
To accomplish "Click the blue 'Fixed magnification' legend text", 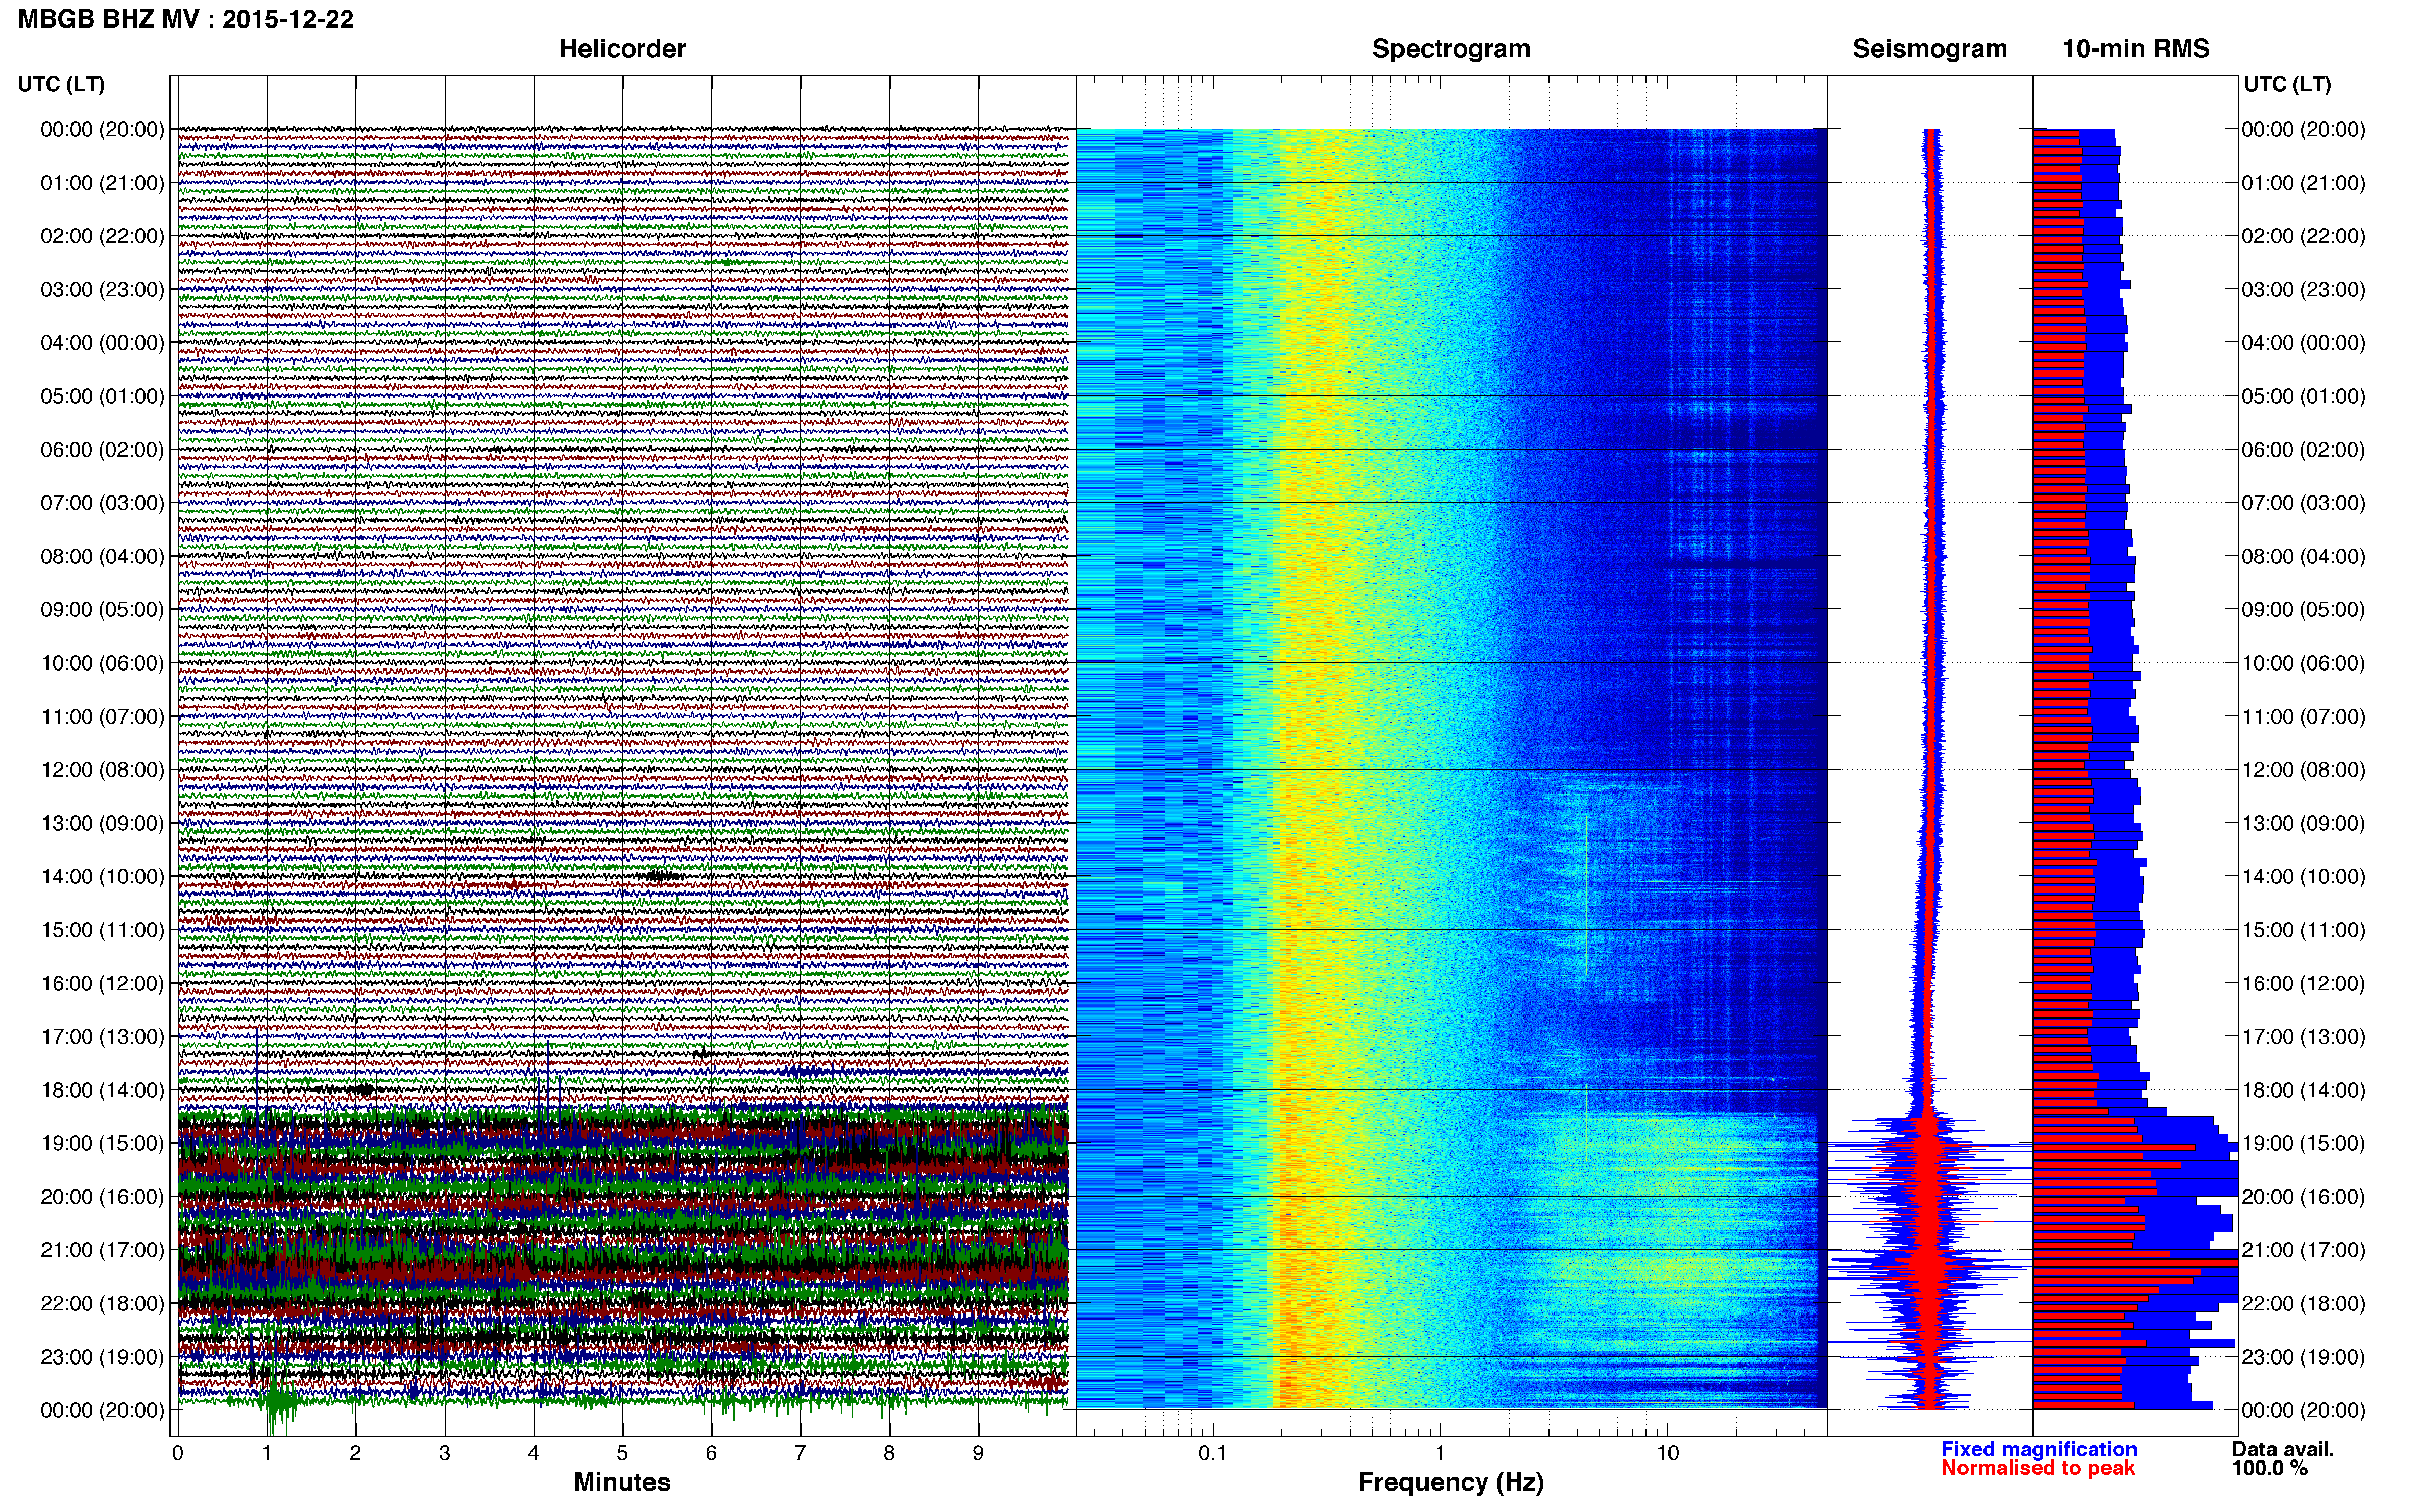I will coord(2039,1449).
